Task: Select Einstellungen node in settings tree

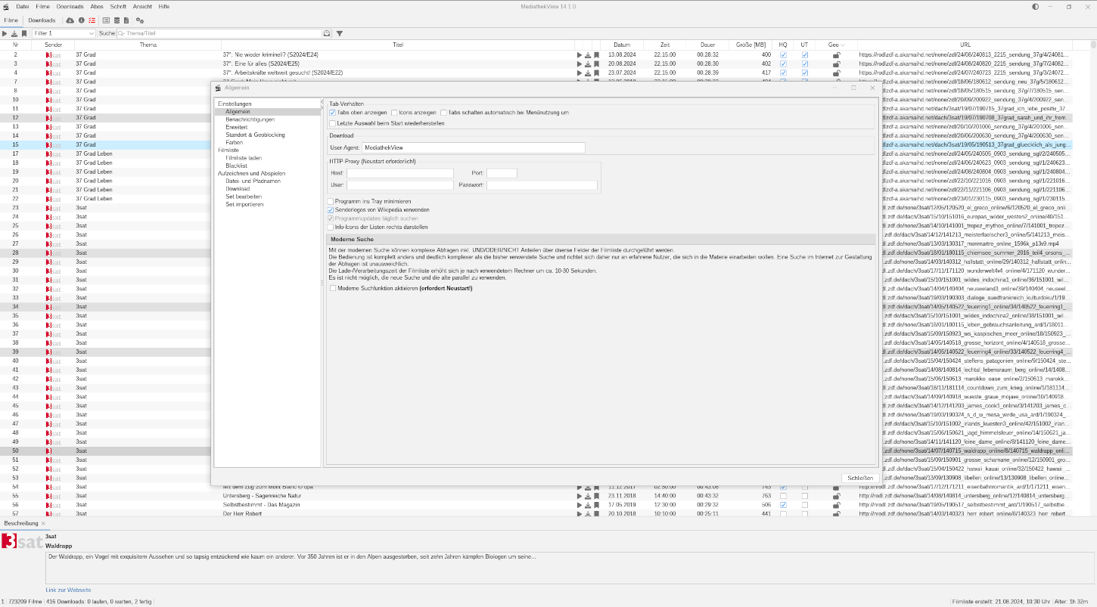Action: (x=235, y=104)
